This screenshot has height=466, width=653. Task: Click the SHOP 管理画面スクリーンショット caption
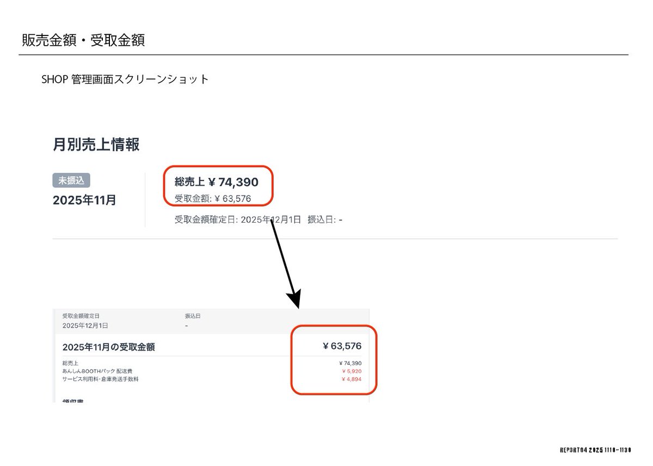click(x=125, y=79)
